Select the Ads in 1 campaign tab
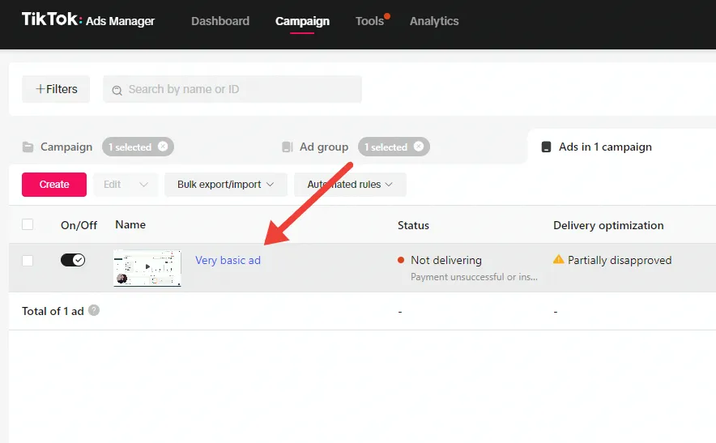Viewport: 716px width, 443px height. point(605,147)
